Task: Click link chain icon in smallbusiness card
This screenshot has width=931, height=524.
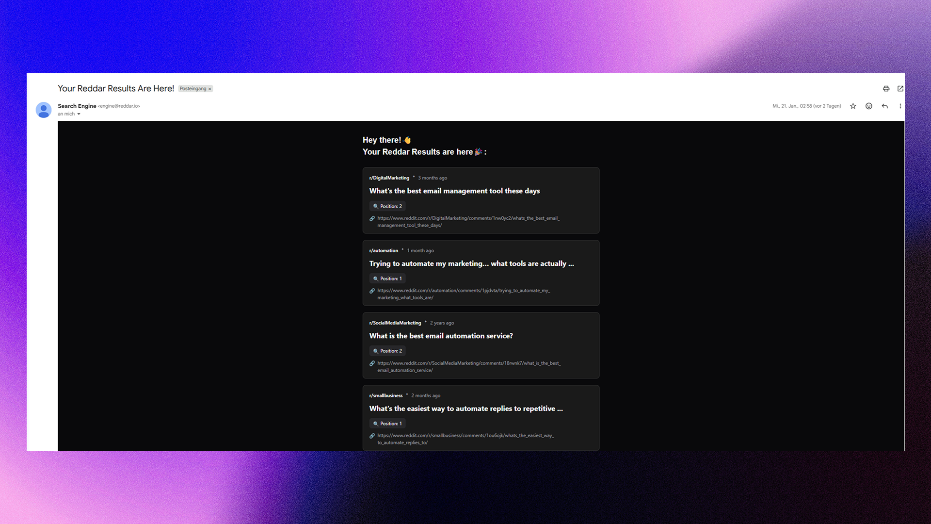Action: pos(372,436)
